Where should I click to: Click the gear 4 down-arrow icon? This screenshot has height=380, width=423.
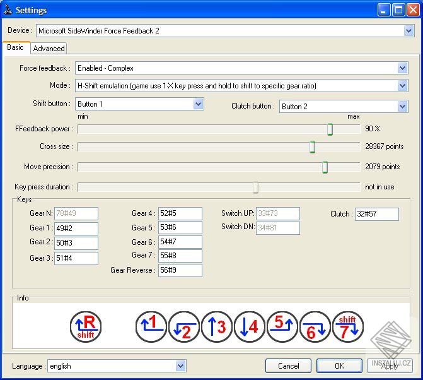[x=250, y=327]
